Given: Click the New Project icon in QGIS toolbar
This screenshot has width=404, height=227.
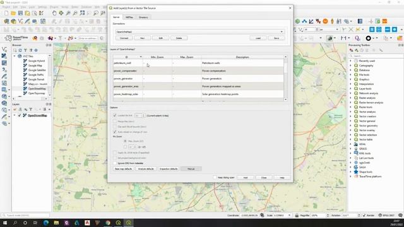Looking at the screenshot, I should pyautogui.click(x=6, y=13).
